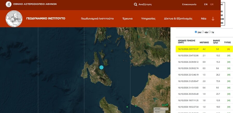
Task: Click the [A] type tag in the highlighted row
Action: click(229, 49)
